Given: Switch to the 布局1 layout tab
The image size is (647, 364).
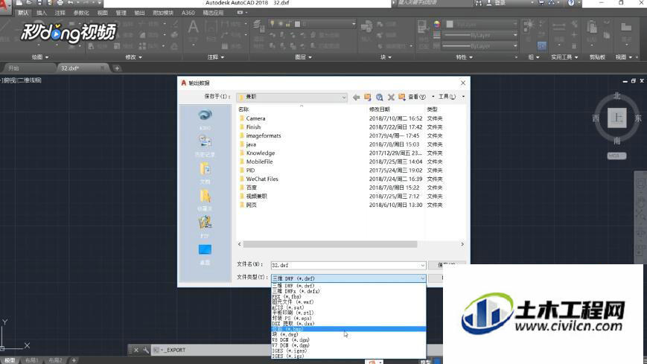Looking at the screenshot, I should tap(32, 360).
